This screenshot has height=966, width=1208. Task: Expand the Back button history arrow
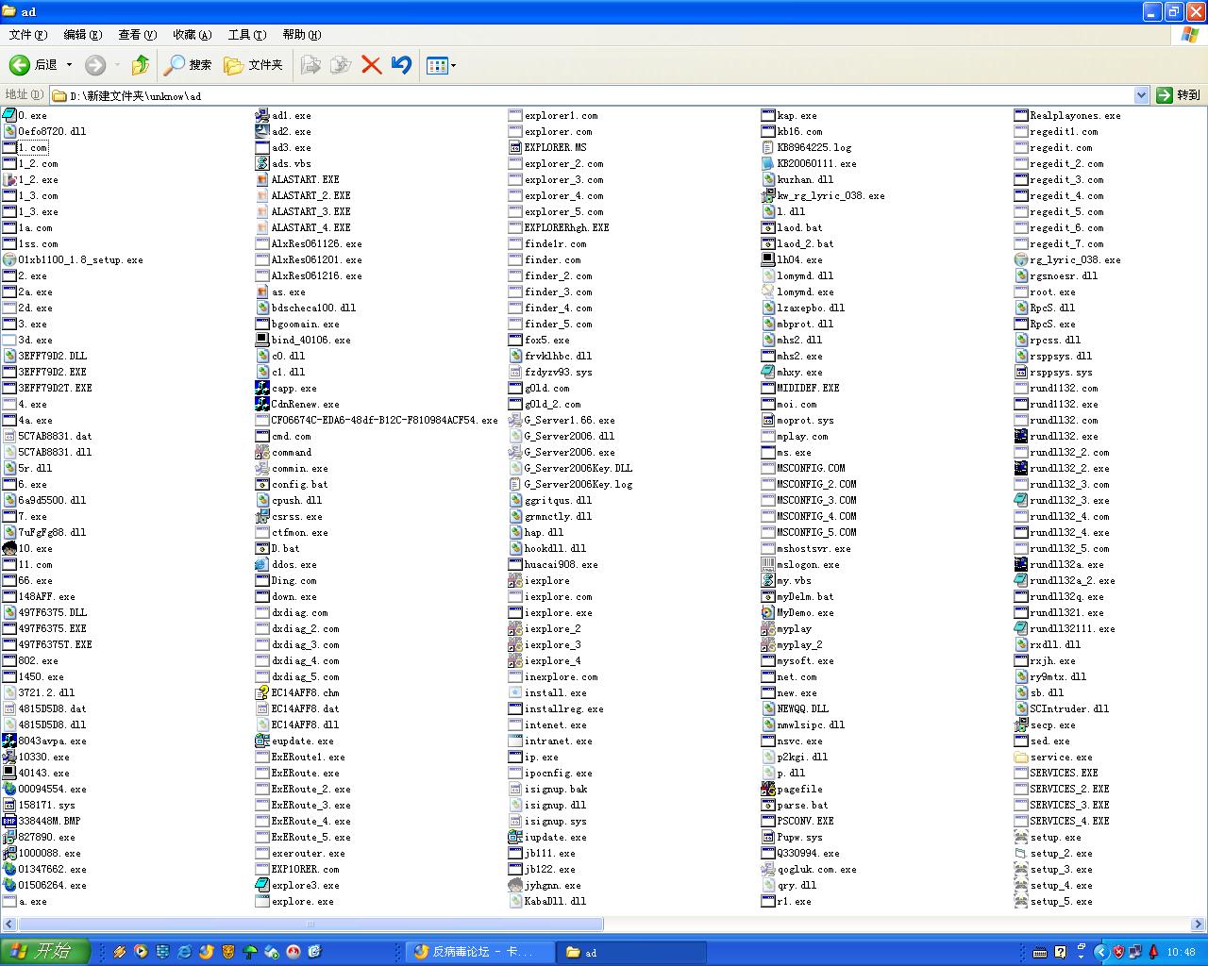(x=69, y=65)
